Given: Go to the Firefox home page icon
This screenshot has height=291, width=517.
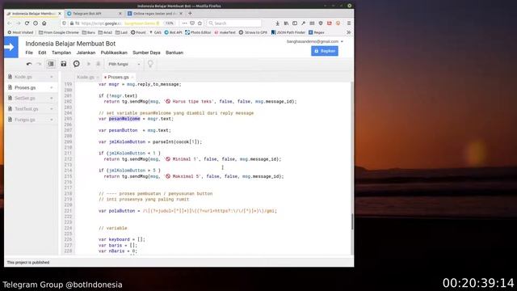Looking at the screenshot, I should [44, 23].
